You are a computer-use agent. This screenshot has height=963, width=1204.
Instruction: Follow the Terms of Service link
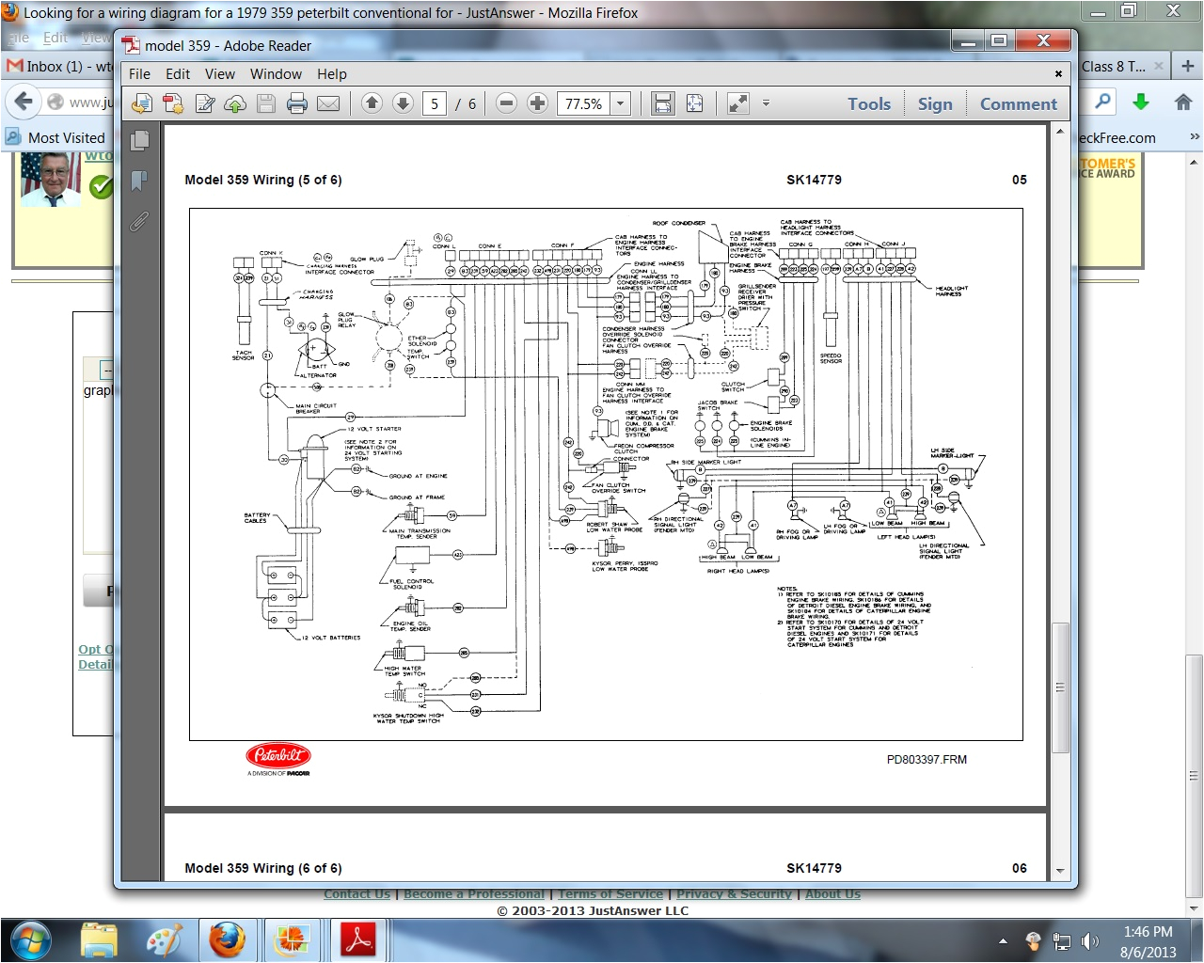click(x=610, y=893)
